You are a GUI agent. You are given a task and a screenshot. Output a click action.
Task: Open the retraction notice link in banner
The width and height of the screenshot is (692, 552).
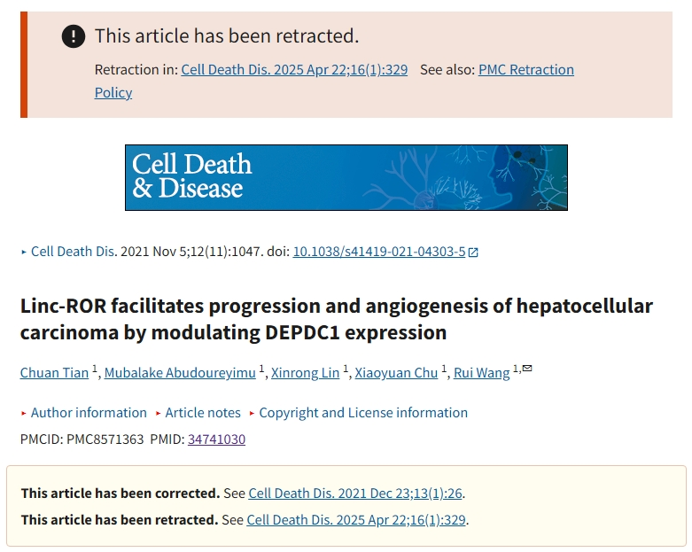pos(294,70)
